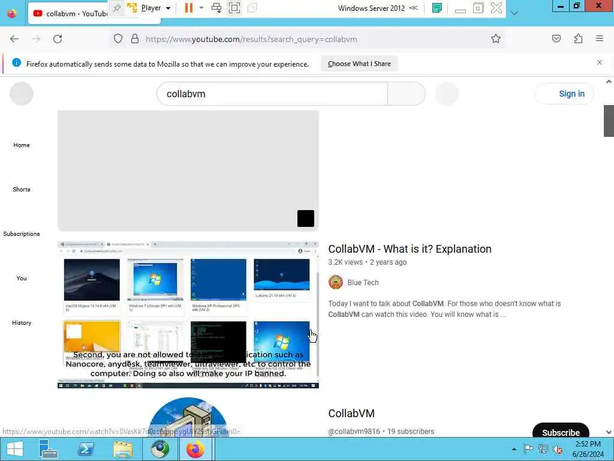The width and height of the screenshot is (614, 461).
Task: Sign in to YouTube
Action: pos(564,94)
